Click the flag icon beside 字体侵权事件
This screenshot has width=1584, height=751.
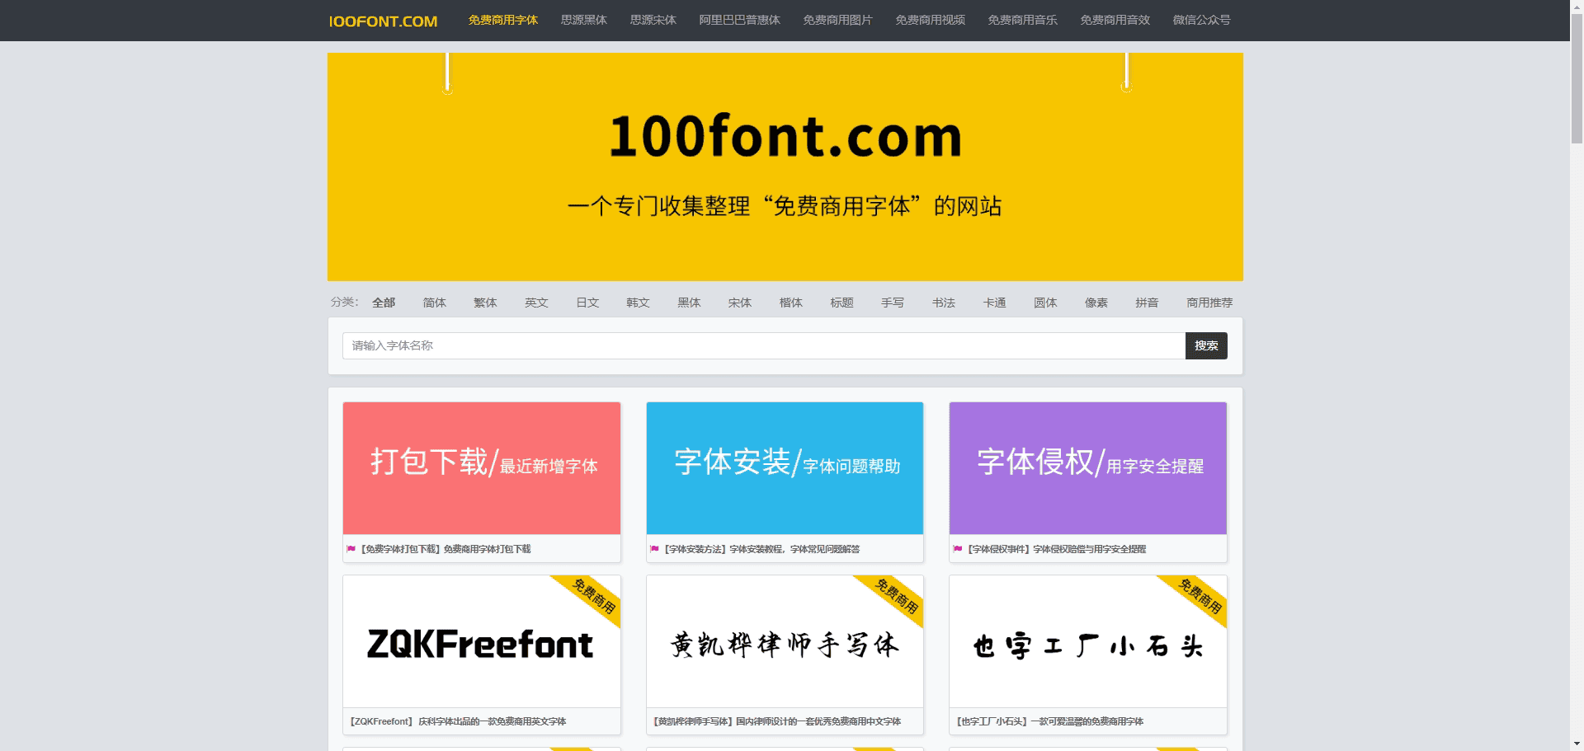pyautogui.click(x=958, y=548)
